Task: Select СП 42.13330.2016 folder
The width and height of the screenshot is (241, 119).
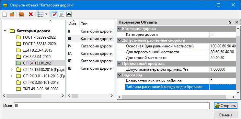Action: [x=44, y=70]
